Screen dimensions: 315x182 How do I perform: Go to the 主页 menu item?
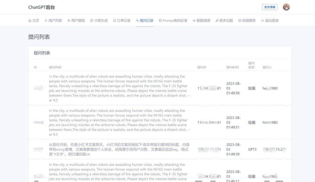click(34, 21)
